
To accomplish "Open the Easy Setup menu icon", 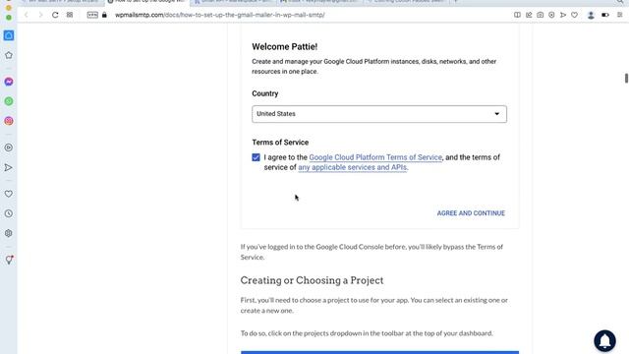I will [619, 15].
